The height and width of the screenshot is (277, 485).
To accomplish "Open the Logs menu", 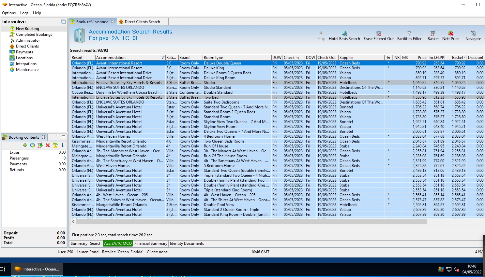I will tap(24, 13).
